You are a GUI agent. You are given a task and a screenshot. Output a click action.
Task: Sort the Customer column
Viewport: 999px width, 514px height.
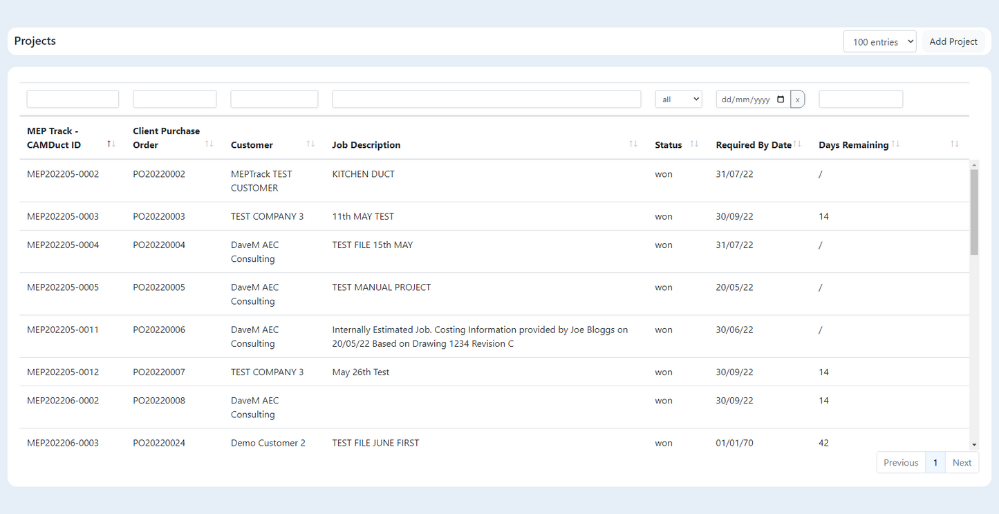(310, 144)
